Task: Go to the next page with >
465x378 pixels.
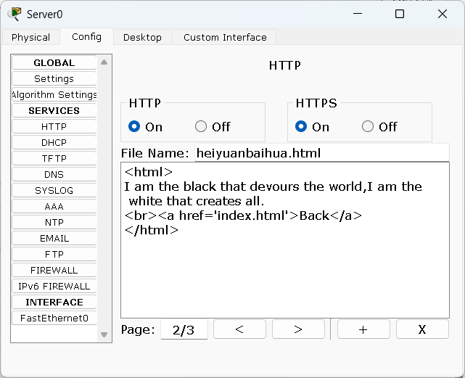Action: (298, 329)
